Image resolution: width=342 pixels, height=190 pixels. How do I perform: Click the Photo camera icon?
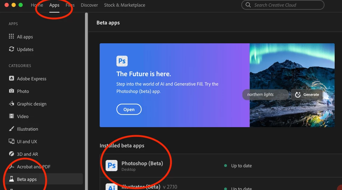(12, 91)
